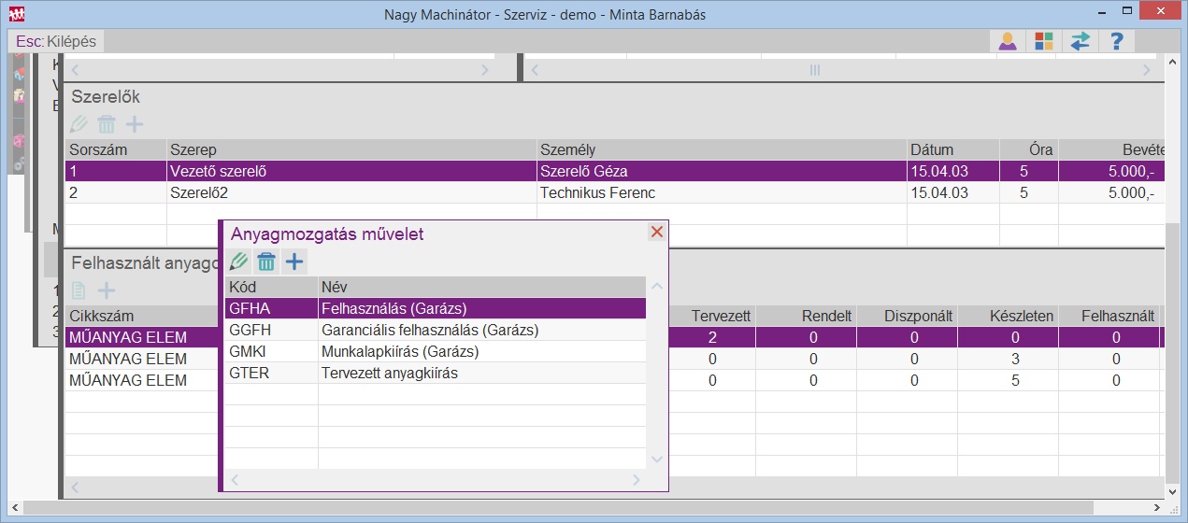The height and width of the screenshot is (523, 1188).
Task: Open help with the question mark icon
Action: pos(1117,41)
